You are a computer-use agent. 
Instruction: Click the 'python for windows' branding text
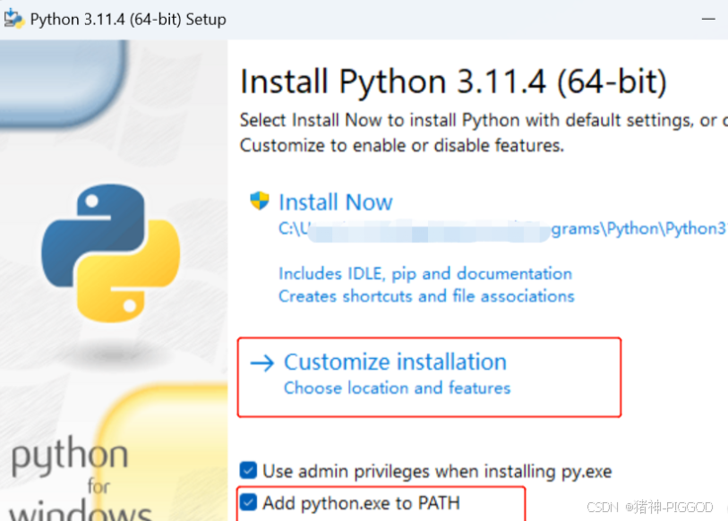[80, 480]
